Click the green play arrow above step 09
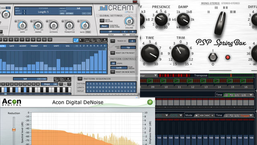This screenshot has width=257, height=145. pyautogui.click(x=150, y=81)
